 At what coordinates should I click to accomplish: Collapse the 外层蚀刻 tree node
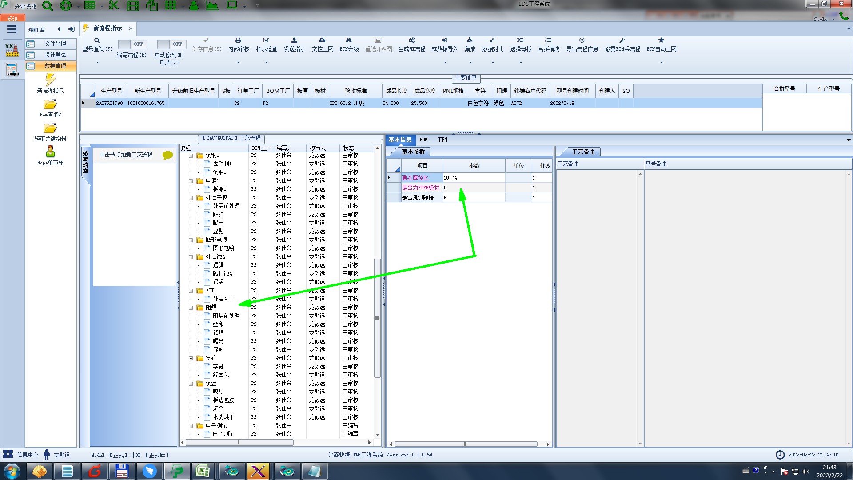(x=191, y=257)
